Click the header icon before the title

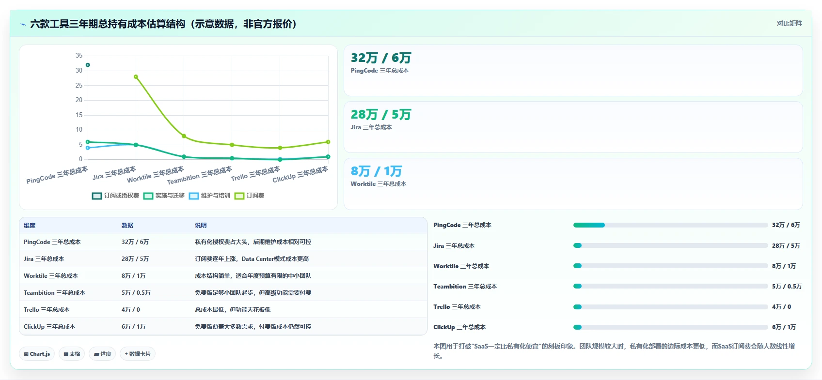click(x=23, y=24)
